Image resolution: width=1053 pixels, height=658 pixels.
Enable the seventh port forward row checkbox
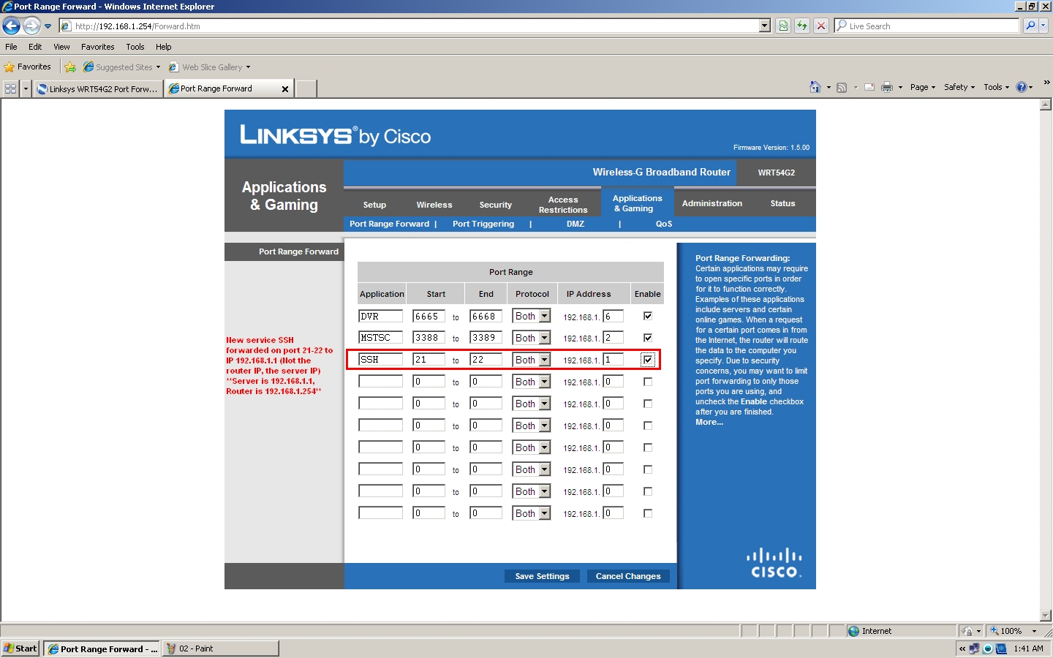(x=648, y=447)
